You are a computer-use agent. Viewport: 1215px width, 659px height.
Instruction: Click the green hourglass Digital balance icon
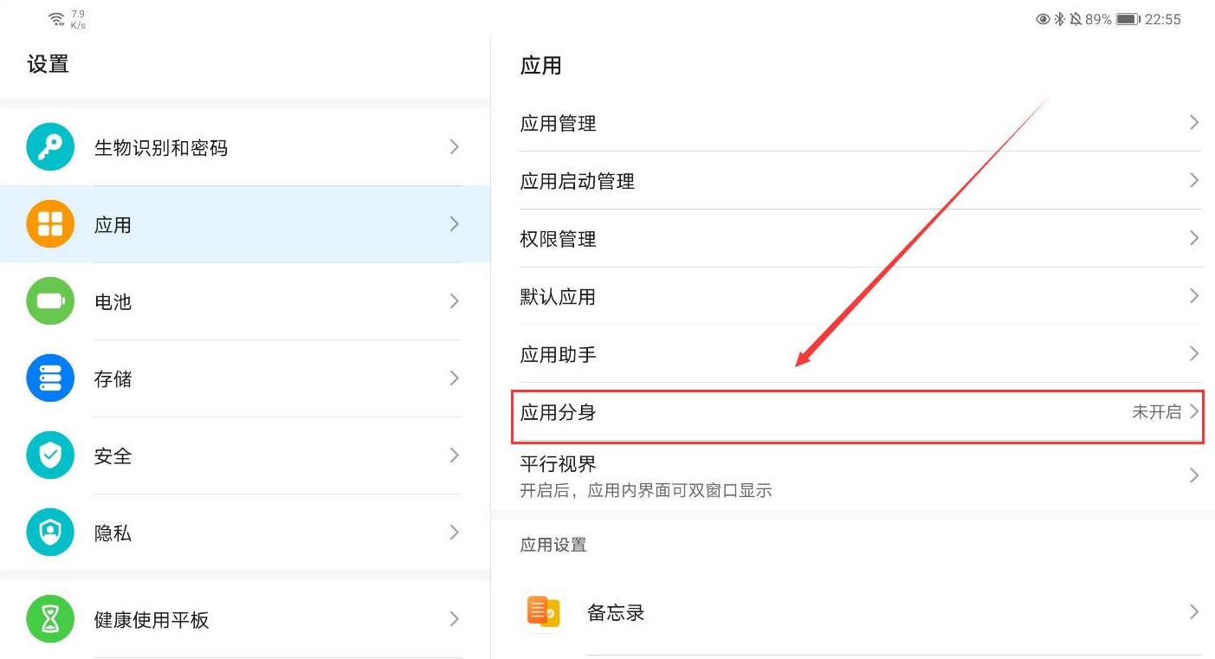50,619
